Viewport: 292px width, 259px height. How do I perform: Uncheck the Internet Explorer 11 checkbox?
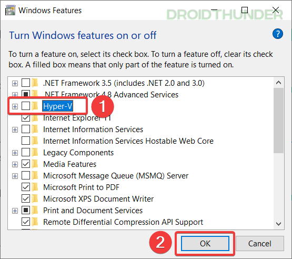tap(26, 118)
